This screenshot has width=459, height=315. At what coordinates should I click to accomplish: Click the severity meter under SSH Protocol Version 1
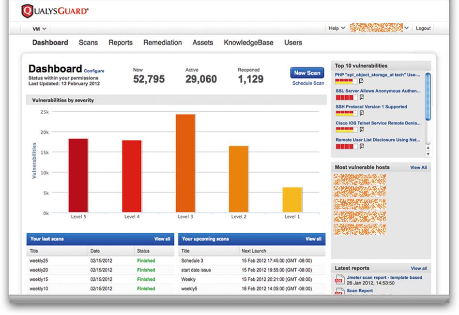click(x=347, y=113)
